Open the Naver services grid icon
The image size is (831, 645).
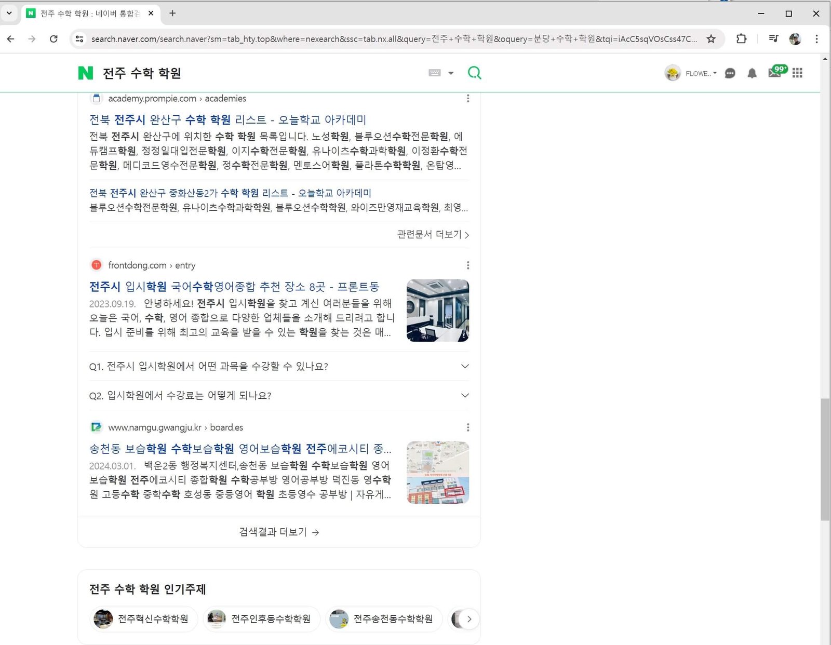pos(798,73)
